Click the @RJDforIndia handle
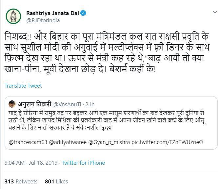Image resolution: width=221 pixels, height=189 pixels. [43, 20]
